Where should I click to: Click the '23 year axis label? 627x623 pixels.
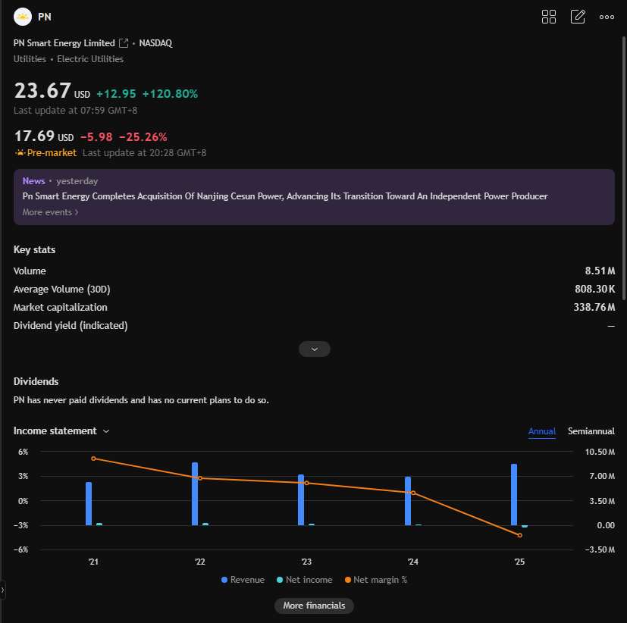[x=306, y=562]
